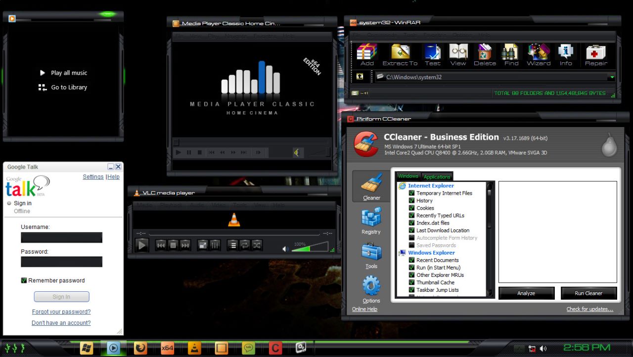633x357 pixels.
Task: Mute VLC using the speaker icon
Action: pos(285,249)
